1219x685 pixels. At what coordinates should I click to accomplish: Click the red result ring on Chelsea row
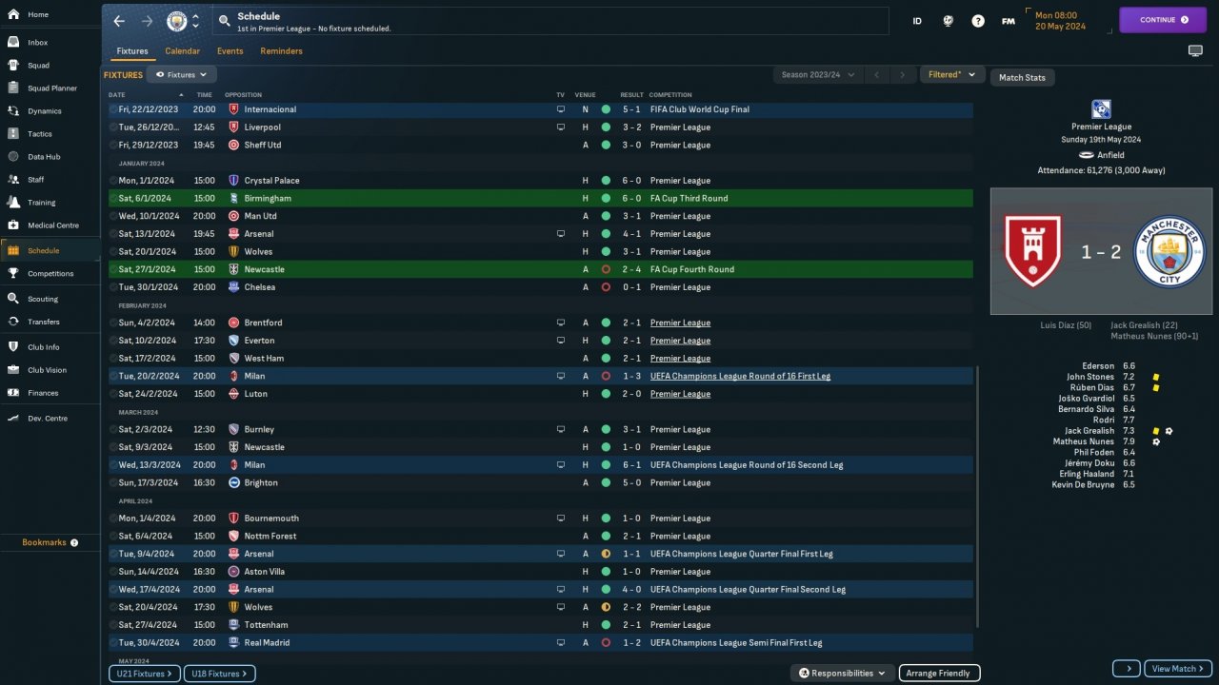[606, 287]
